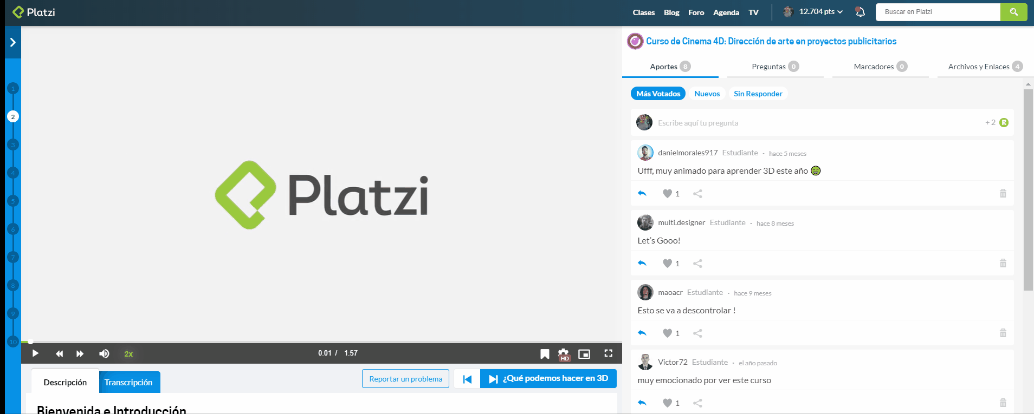Add a bookmark with the marker icon
The height and width of the screenshot is (414, 1034).
click(x=545, y=354)
